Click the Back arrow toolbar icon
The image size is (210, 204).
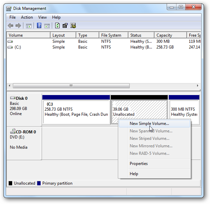pos(10,25)
